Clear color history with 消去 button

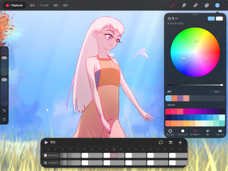coord(217,92)
